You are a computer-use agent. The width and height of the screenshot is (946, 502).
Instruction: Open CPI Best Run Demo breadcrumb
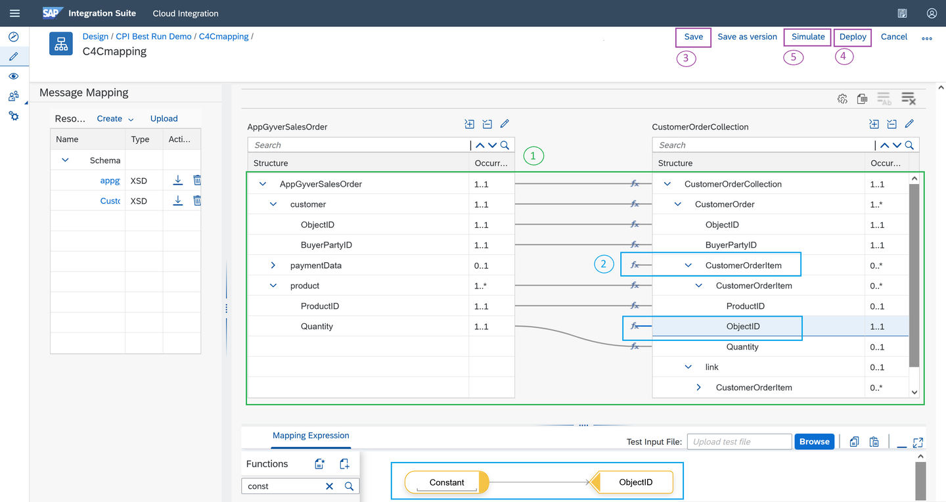tap(154, 36)
